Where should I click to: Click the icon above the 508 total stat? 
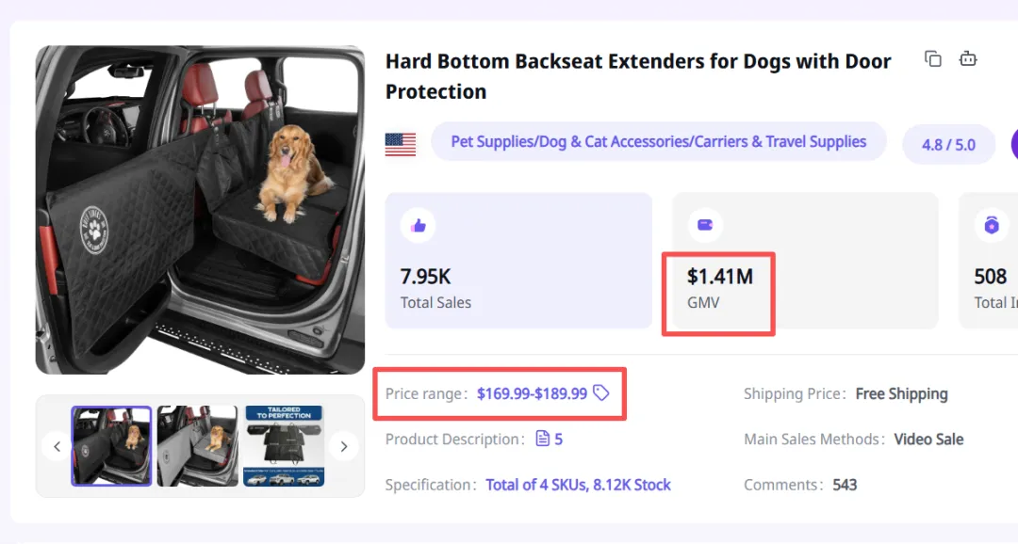pyautogui.click(x=992, y=225)
